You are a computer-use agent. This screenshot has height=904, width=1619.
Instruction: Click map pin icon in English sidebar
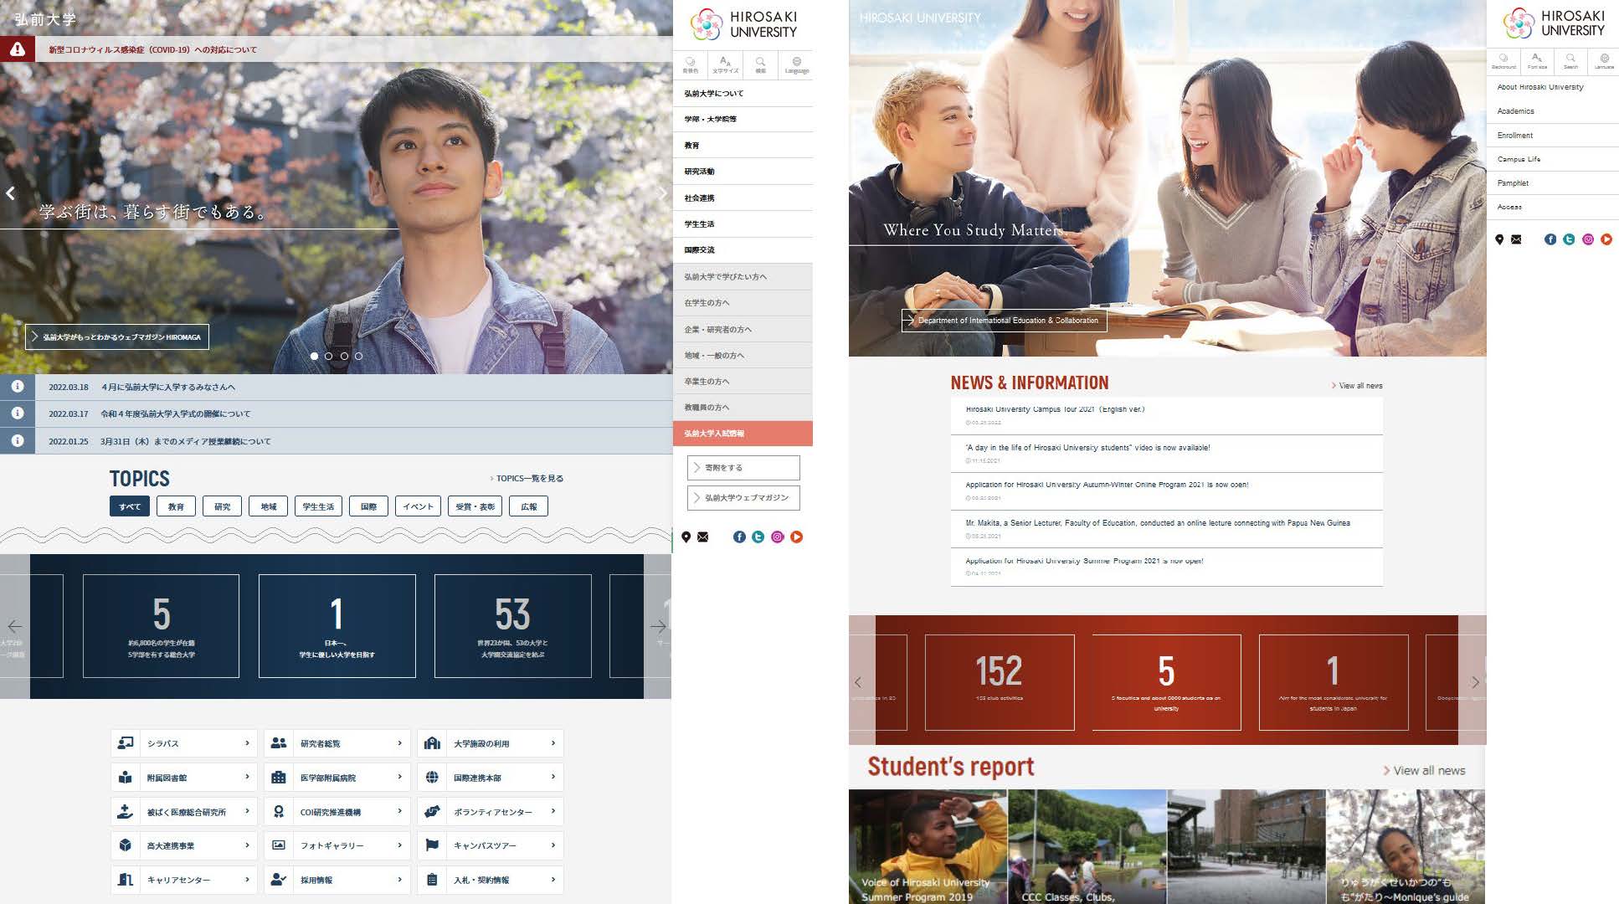[1499, 239]
